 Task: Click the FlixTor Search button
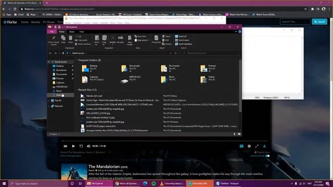(319, 22)
